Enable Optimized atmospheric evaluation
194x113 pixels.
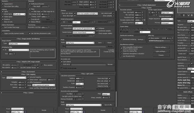[121, 54]
